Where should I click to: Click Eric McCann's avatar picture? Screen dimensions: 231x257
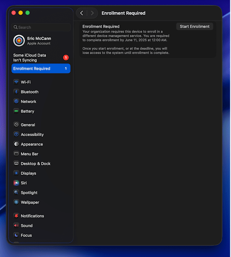(19, 40)
